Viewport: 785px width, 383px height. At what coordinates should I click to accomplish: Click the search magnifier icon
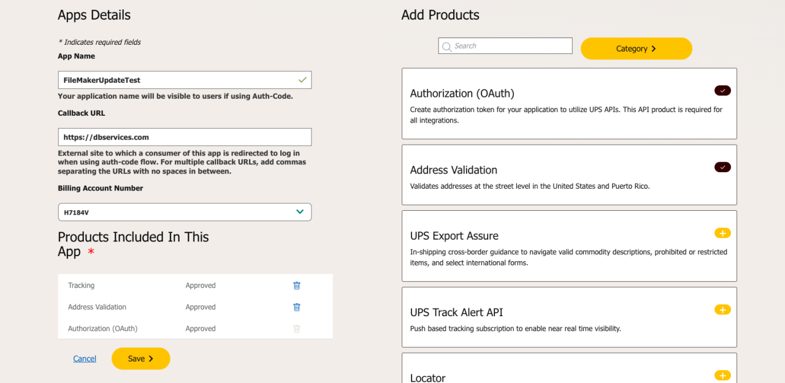coord(446,47)
